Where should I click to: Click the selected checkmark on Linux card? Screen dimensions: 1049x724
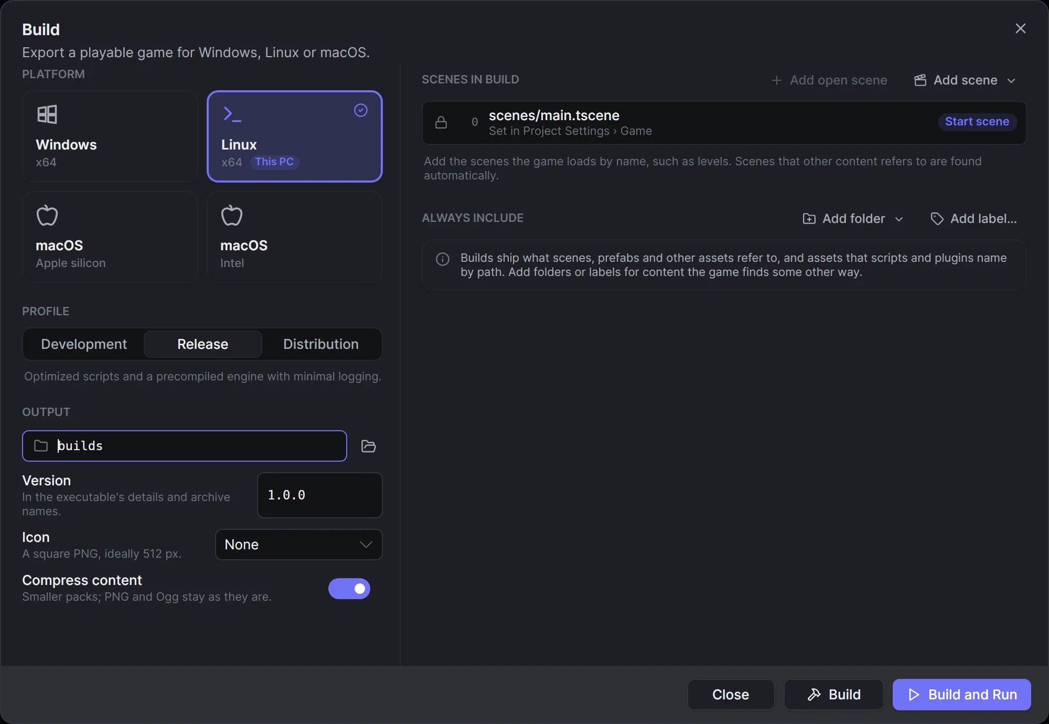[x=361, y=110]
